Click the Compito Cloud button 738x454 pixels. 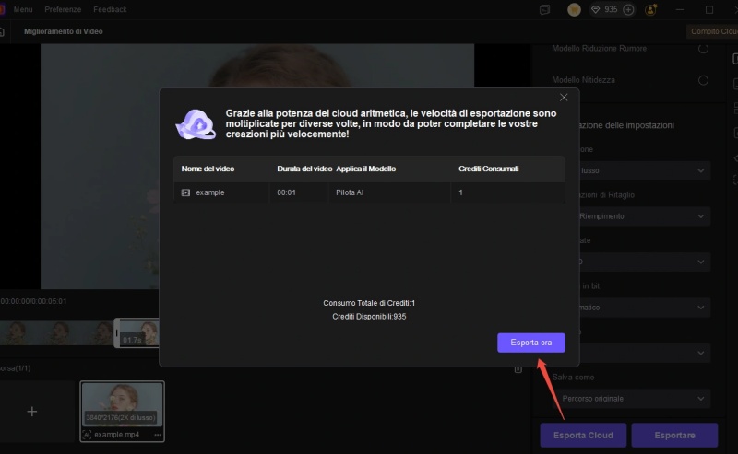[x=712, y=31]
